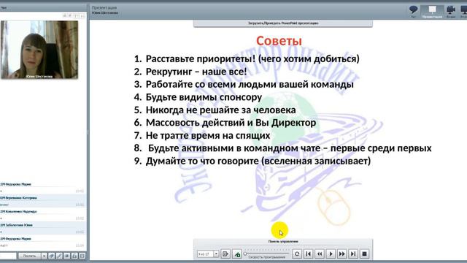Click the printer icon in chat toolbar

(x=74, y=256)
